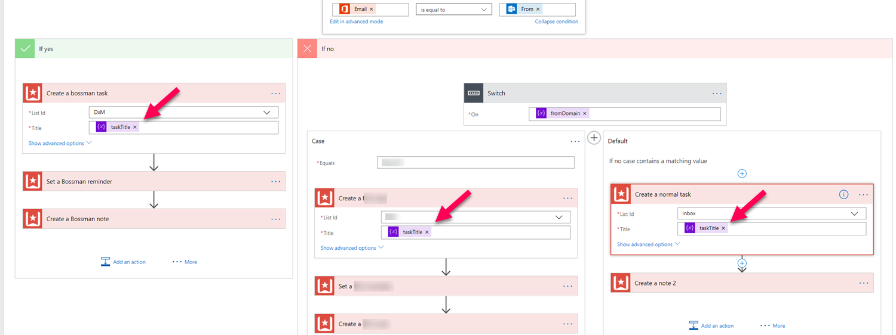
Task: Click Edit in advanced mode link
Action: [357, 21]
